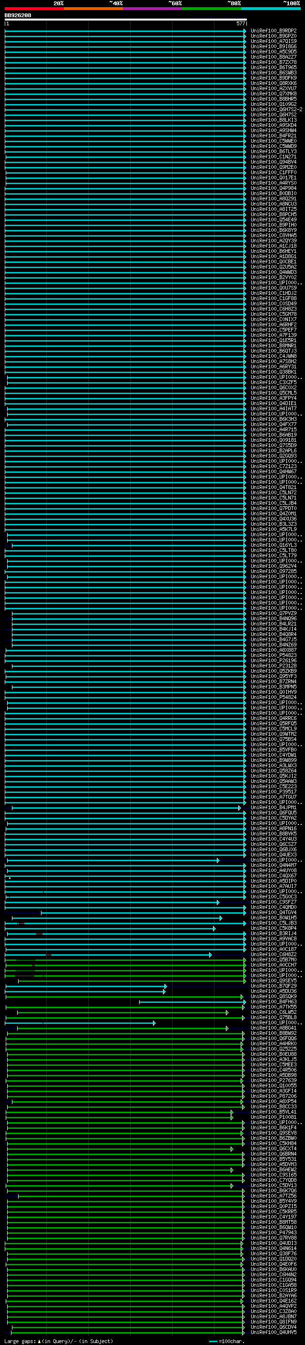The width and height of the screenshot is (305, 1345).
Task: Select hit label UniRef100_C6H8Z2
Action: click(x=273, y=954)
